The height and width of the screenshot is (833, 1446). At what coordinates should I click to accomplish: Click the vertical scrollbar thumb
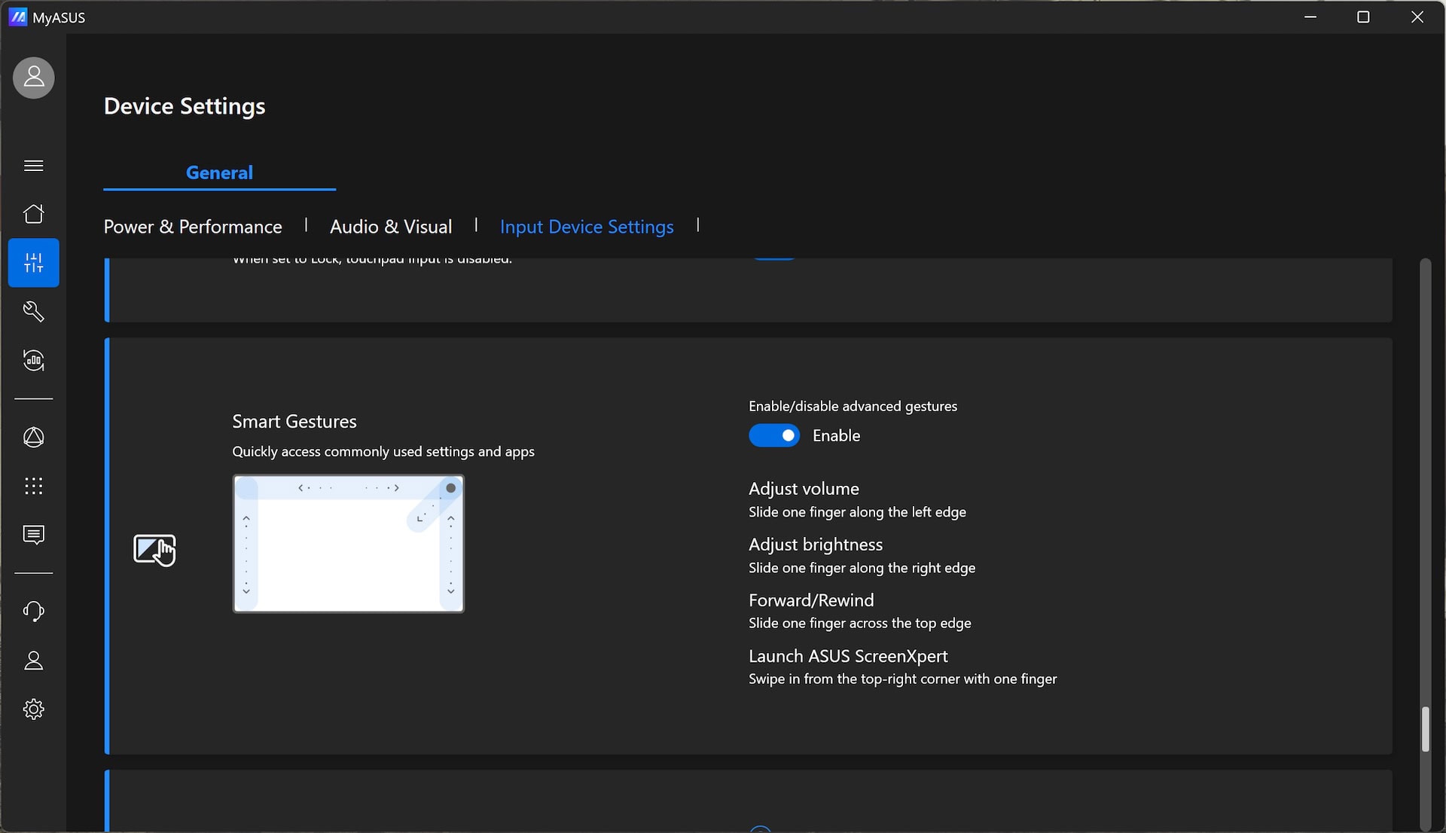click(x=1425, y=729)
